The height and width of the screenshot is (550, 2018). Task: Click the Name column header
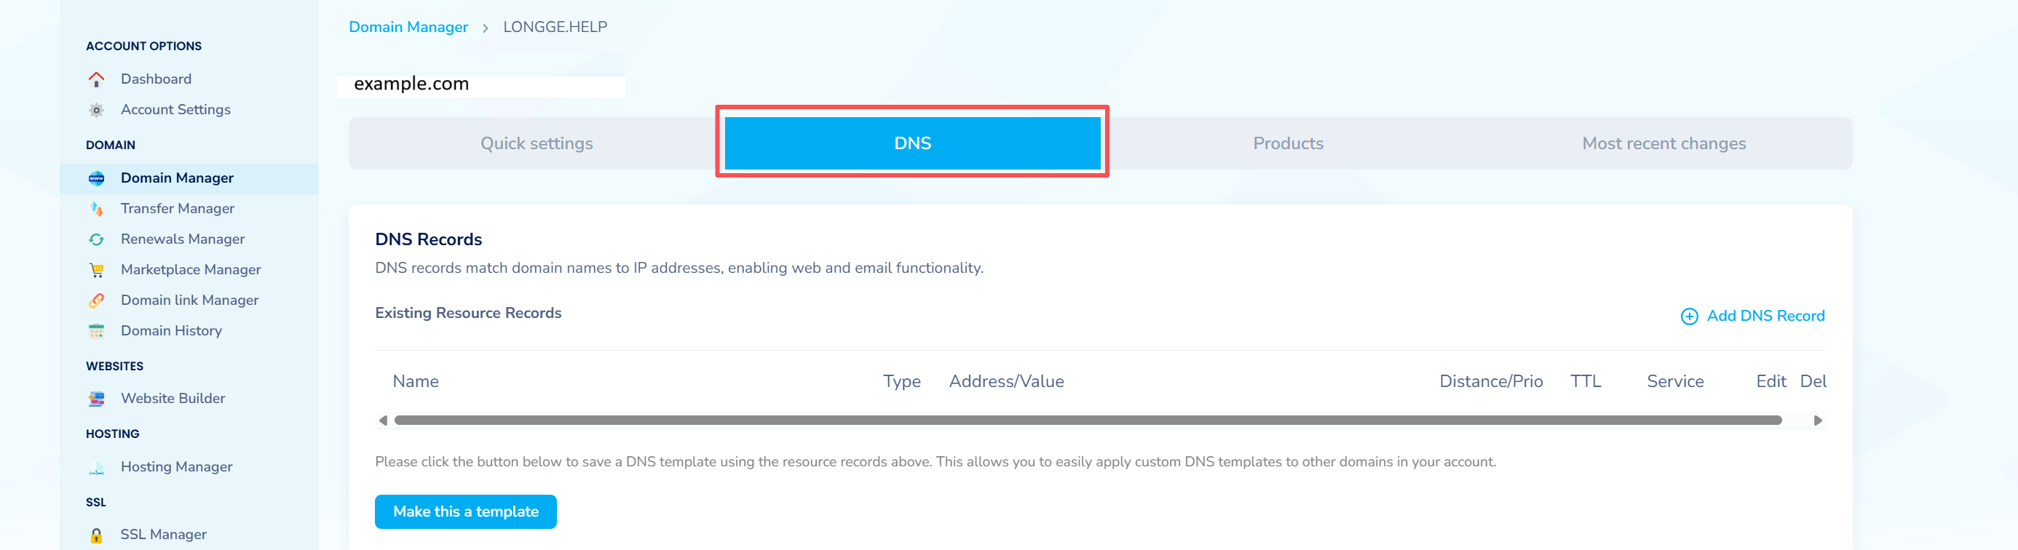coord(415,381)
